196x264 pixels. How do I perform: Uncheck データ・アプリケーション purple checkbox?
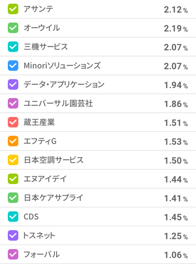[x=13, y=84]
